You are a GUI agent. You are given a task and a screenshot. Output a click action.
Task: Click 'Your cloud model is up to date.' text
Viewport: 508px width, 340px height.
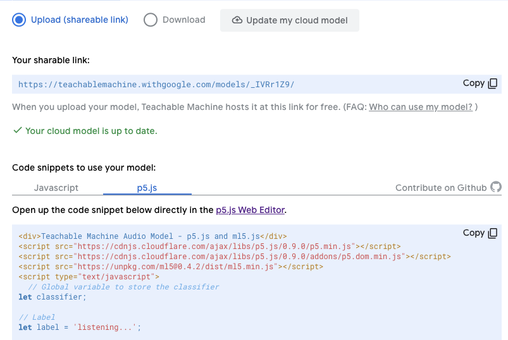pos(91,131)
